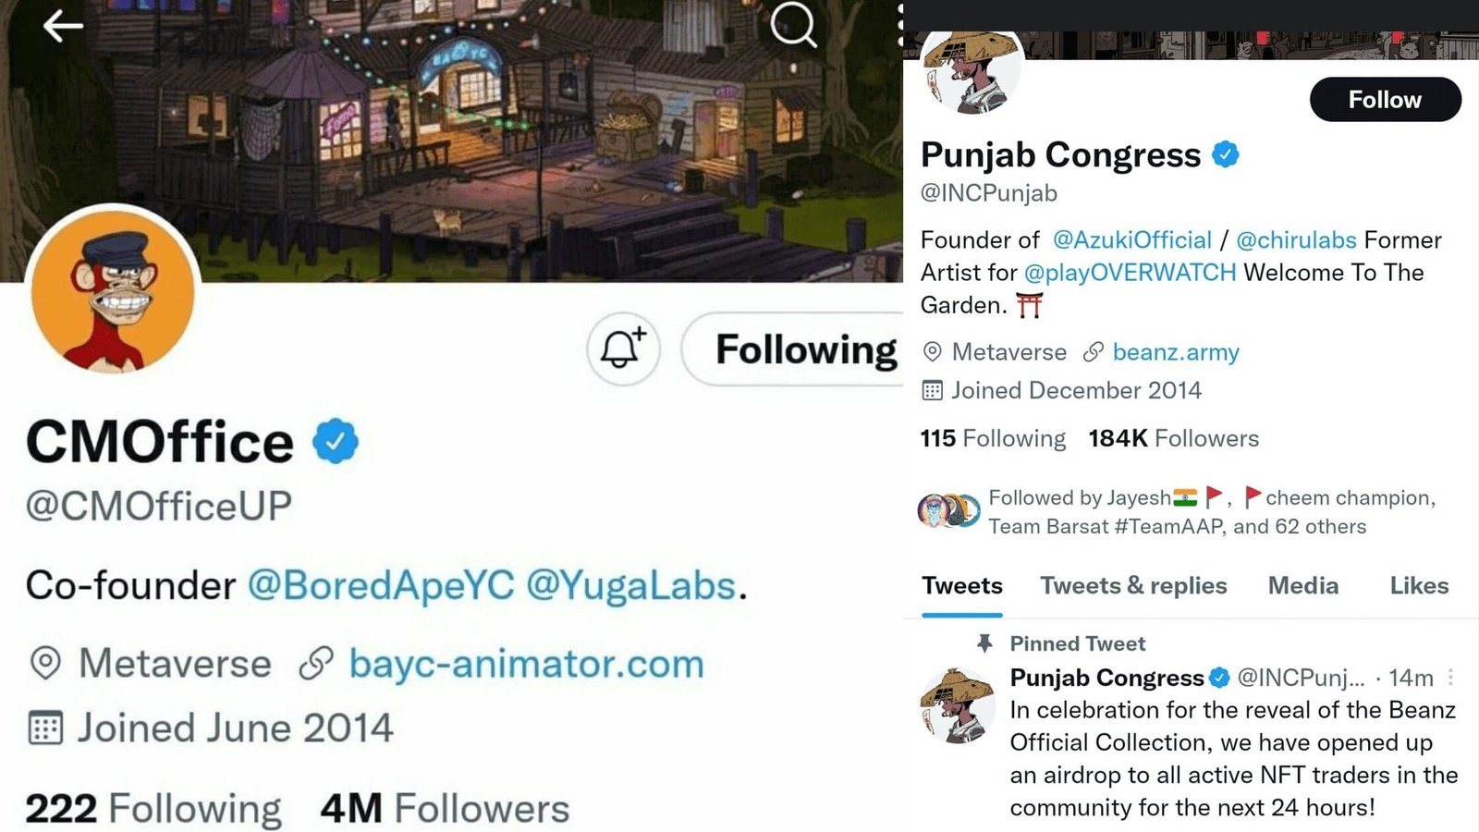Open the search icon

click(790, 26)
